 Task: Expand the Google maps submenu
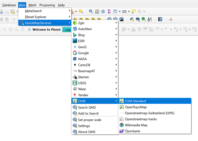[x=95, y=53]
